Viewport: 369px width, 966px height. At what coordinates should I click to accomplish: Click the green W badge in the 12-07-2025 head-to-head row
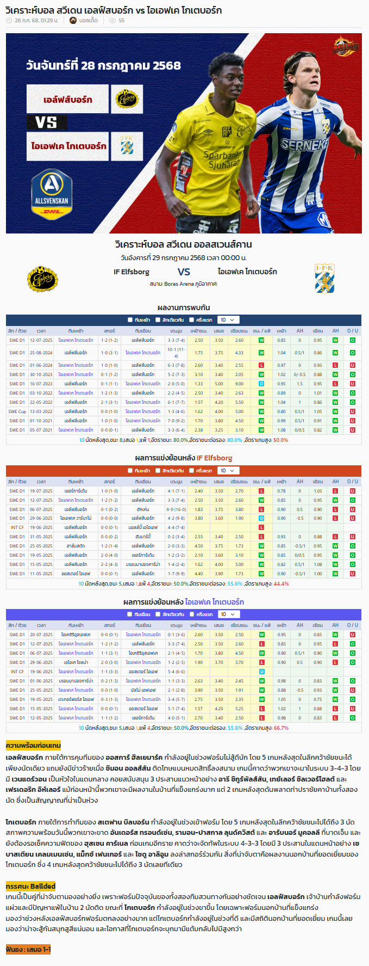pyautogui.click(x=261, y=340)
